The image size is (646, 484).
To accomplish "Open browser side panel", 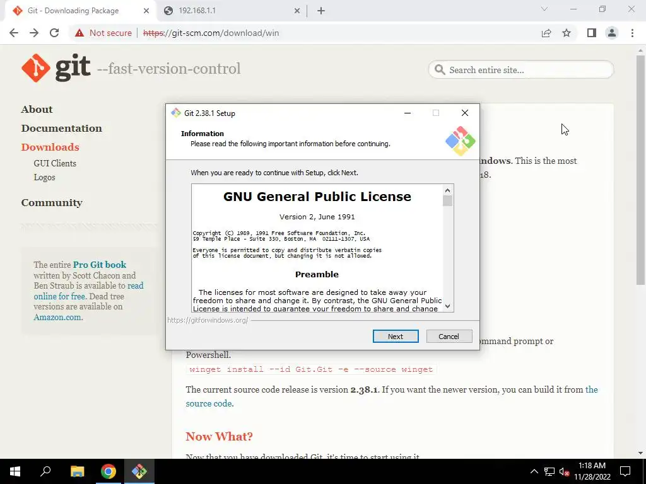I will pyautogui.click(x=592, y=33).
